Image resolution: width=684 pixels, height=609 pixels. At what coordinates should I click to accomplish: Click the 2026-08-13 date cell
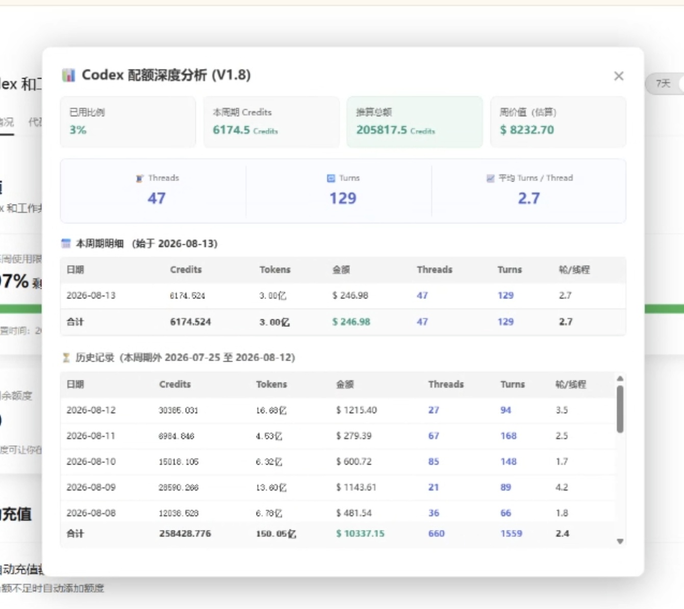[x=91, y=296]
